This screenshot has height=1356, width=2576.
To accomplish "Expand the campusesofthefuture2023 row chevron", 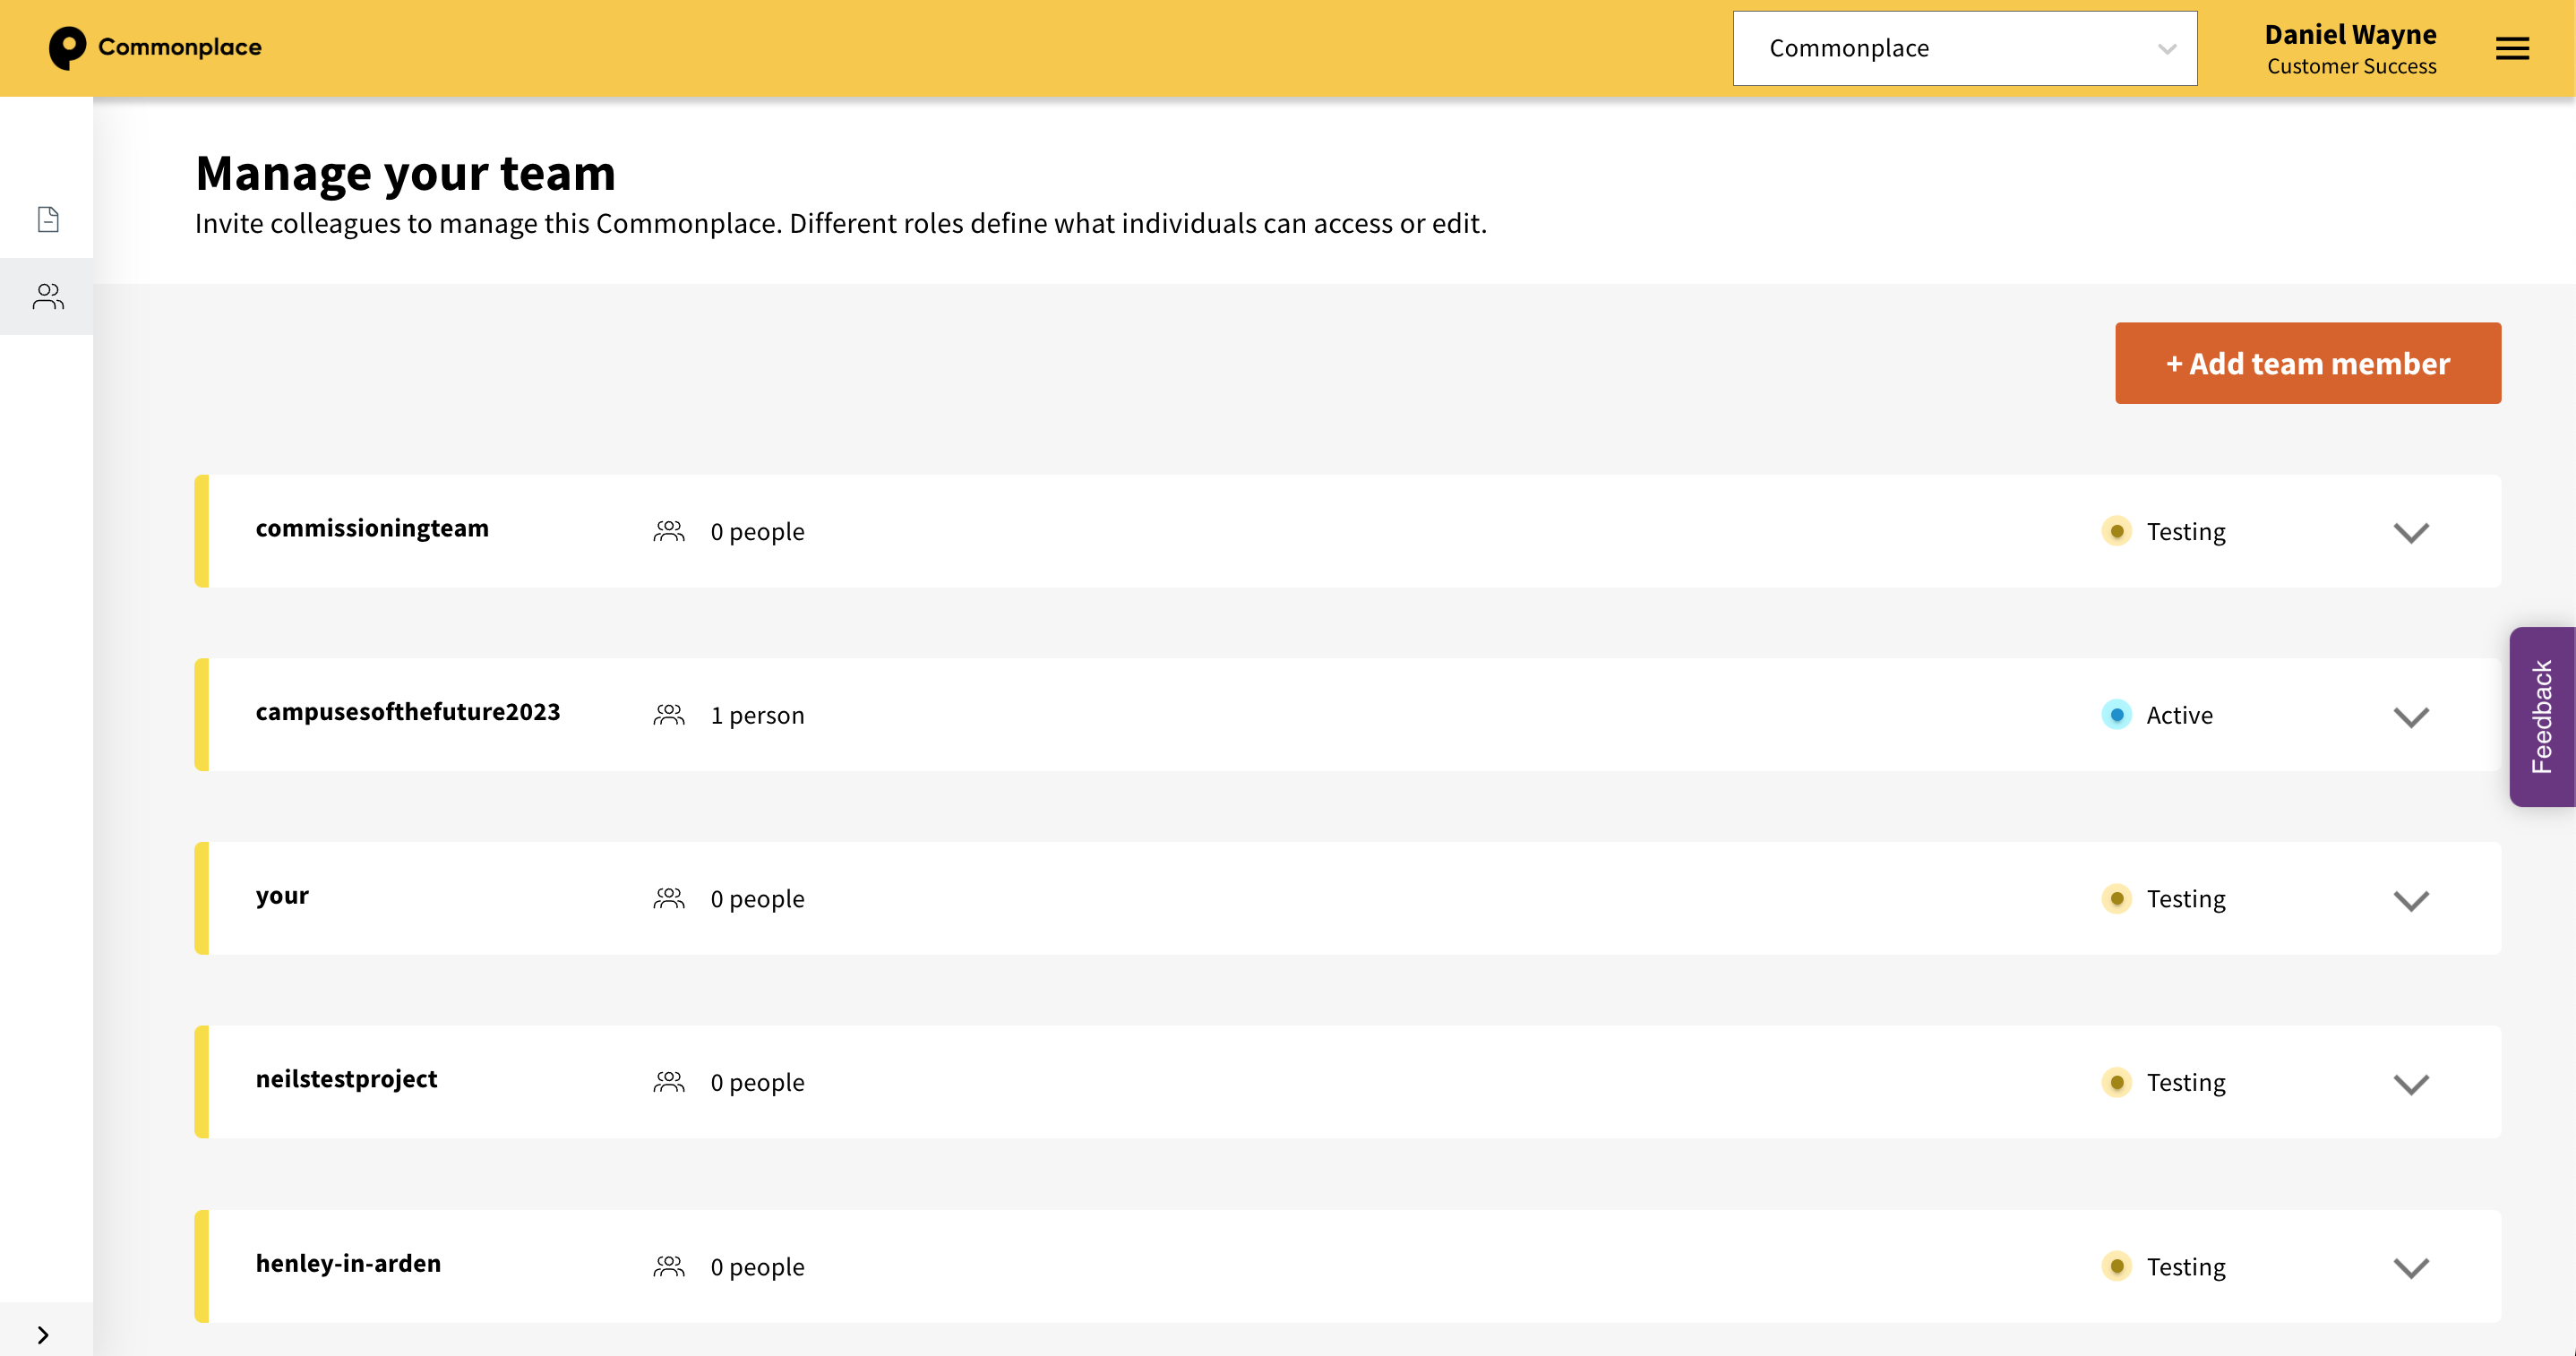I will 2410,716.
